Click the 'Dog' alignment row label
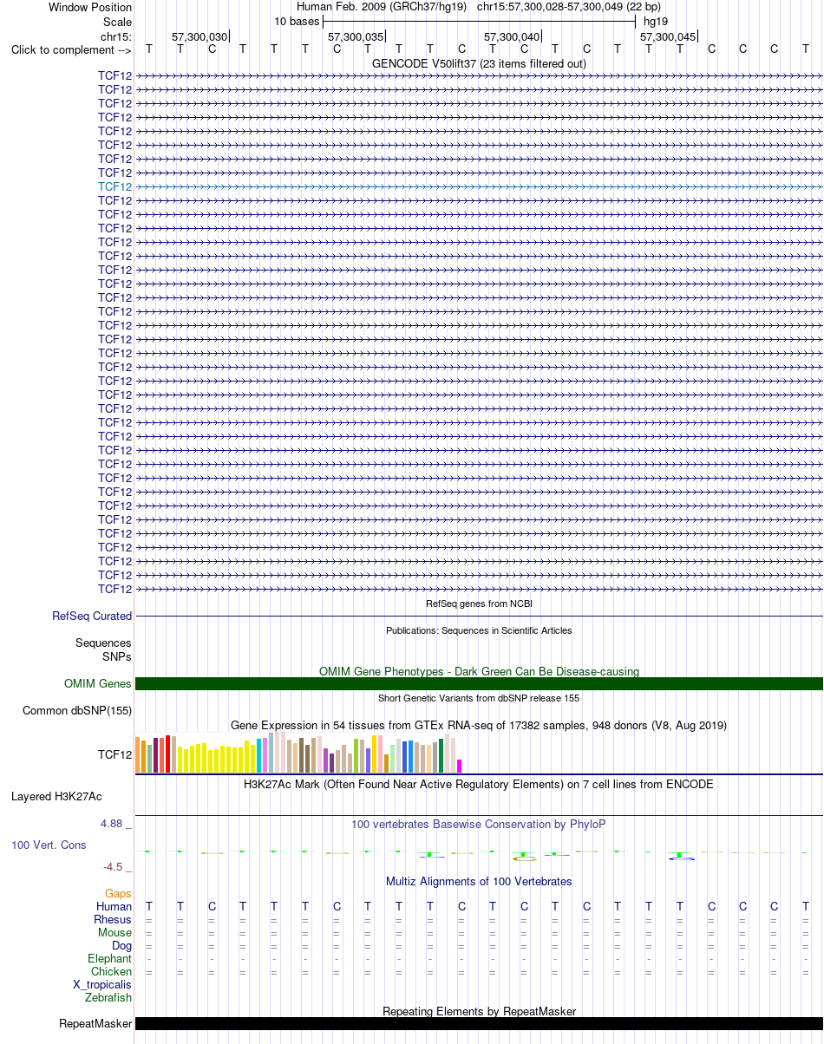The height and width of the screenshot is (1044, 824). (x=122, y=945)
